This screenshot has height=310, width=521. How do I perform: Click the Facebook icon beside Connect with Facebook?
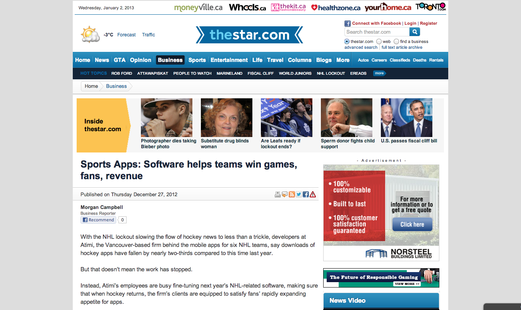tap(348, 24)
